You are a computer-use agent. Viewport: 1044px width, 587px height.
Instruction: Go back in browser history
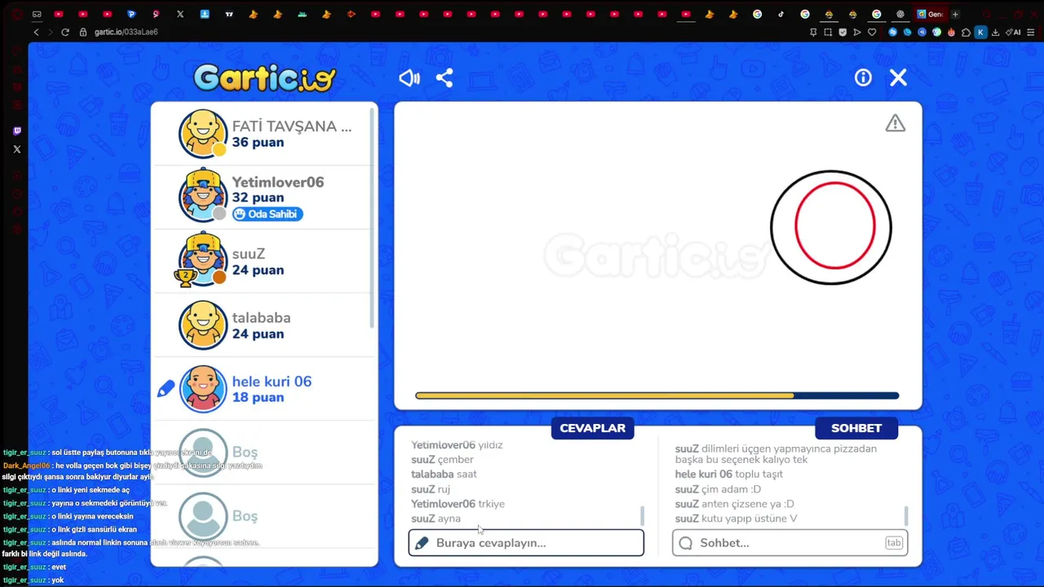36,32
